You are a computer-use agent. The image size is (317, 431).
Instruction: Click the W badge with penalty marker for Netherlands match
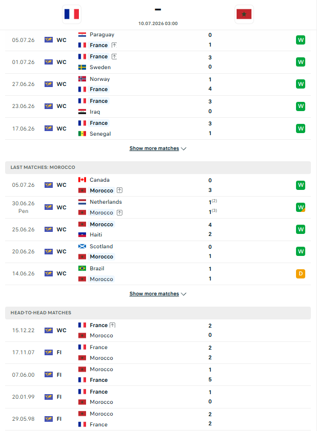301,207
